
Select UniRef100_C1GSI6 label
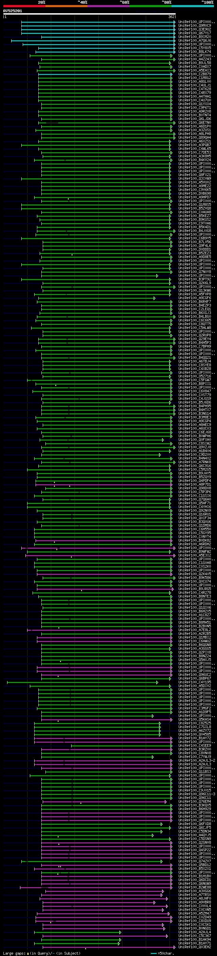(x=195, y=495)
